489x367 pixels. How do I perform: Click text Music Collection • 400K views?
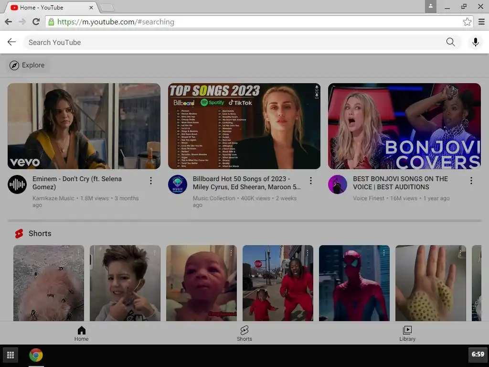click(x=232, y=198)
